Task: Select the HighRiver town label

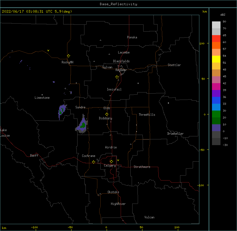Action: coord(118,204)
